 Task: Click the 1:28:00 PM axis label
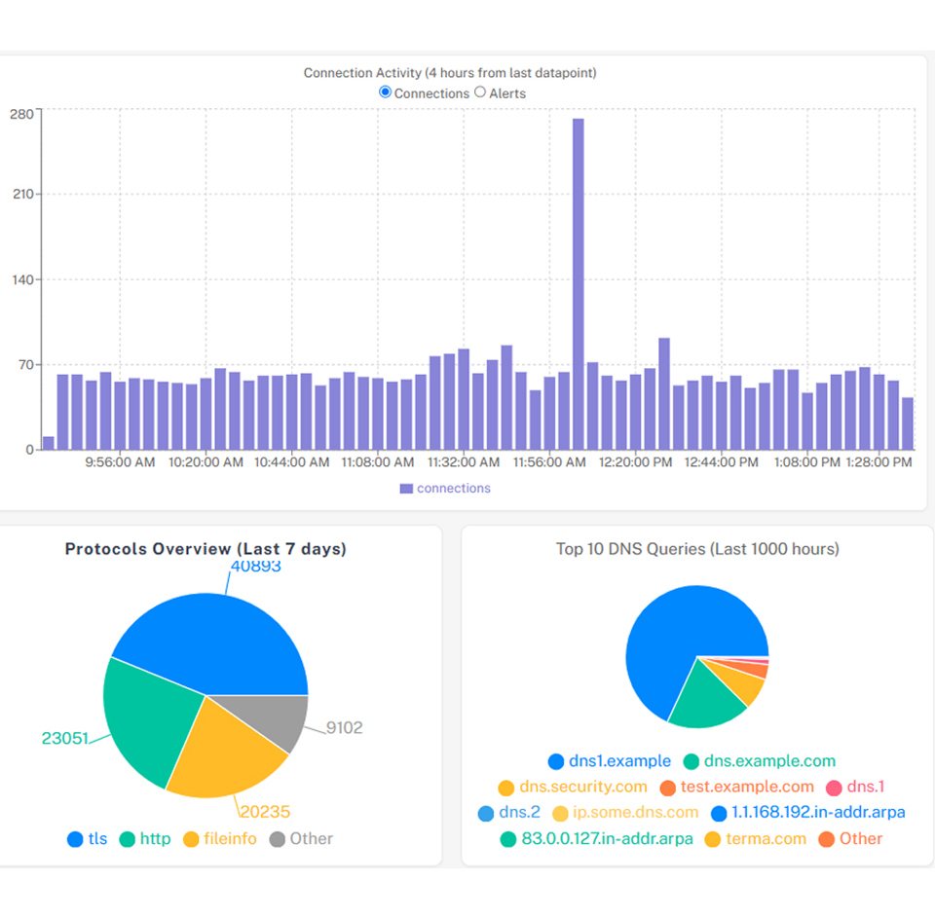(879, 462)
